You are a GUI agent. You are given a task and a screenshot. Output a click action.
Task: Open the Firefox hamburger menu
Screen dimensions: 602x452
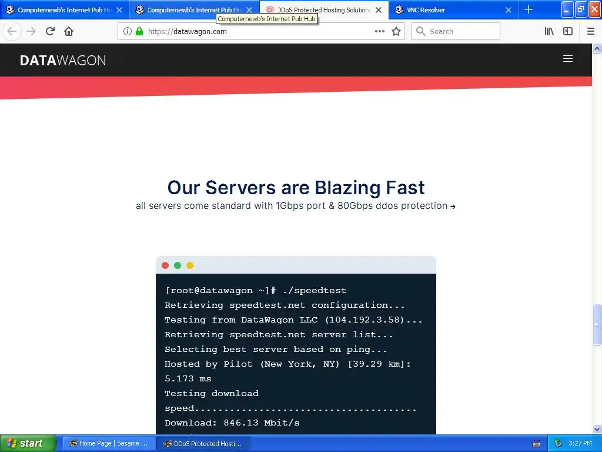[x=590, y=32]
